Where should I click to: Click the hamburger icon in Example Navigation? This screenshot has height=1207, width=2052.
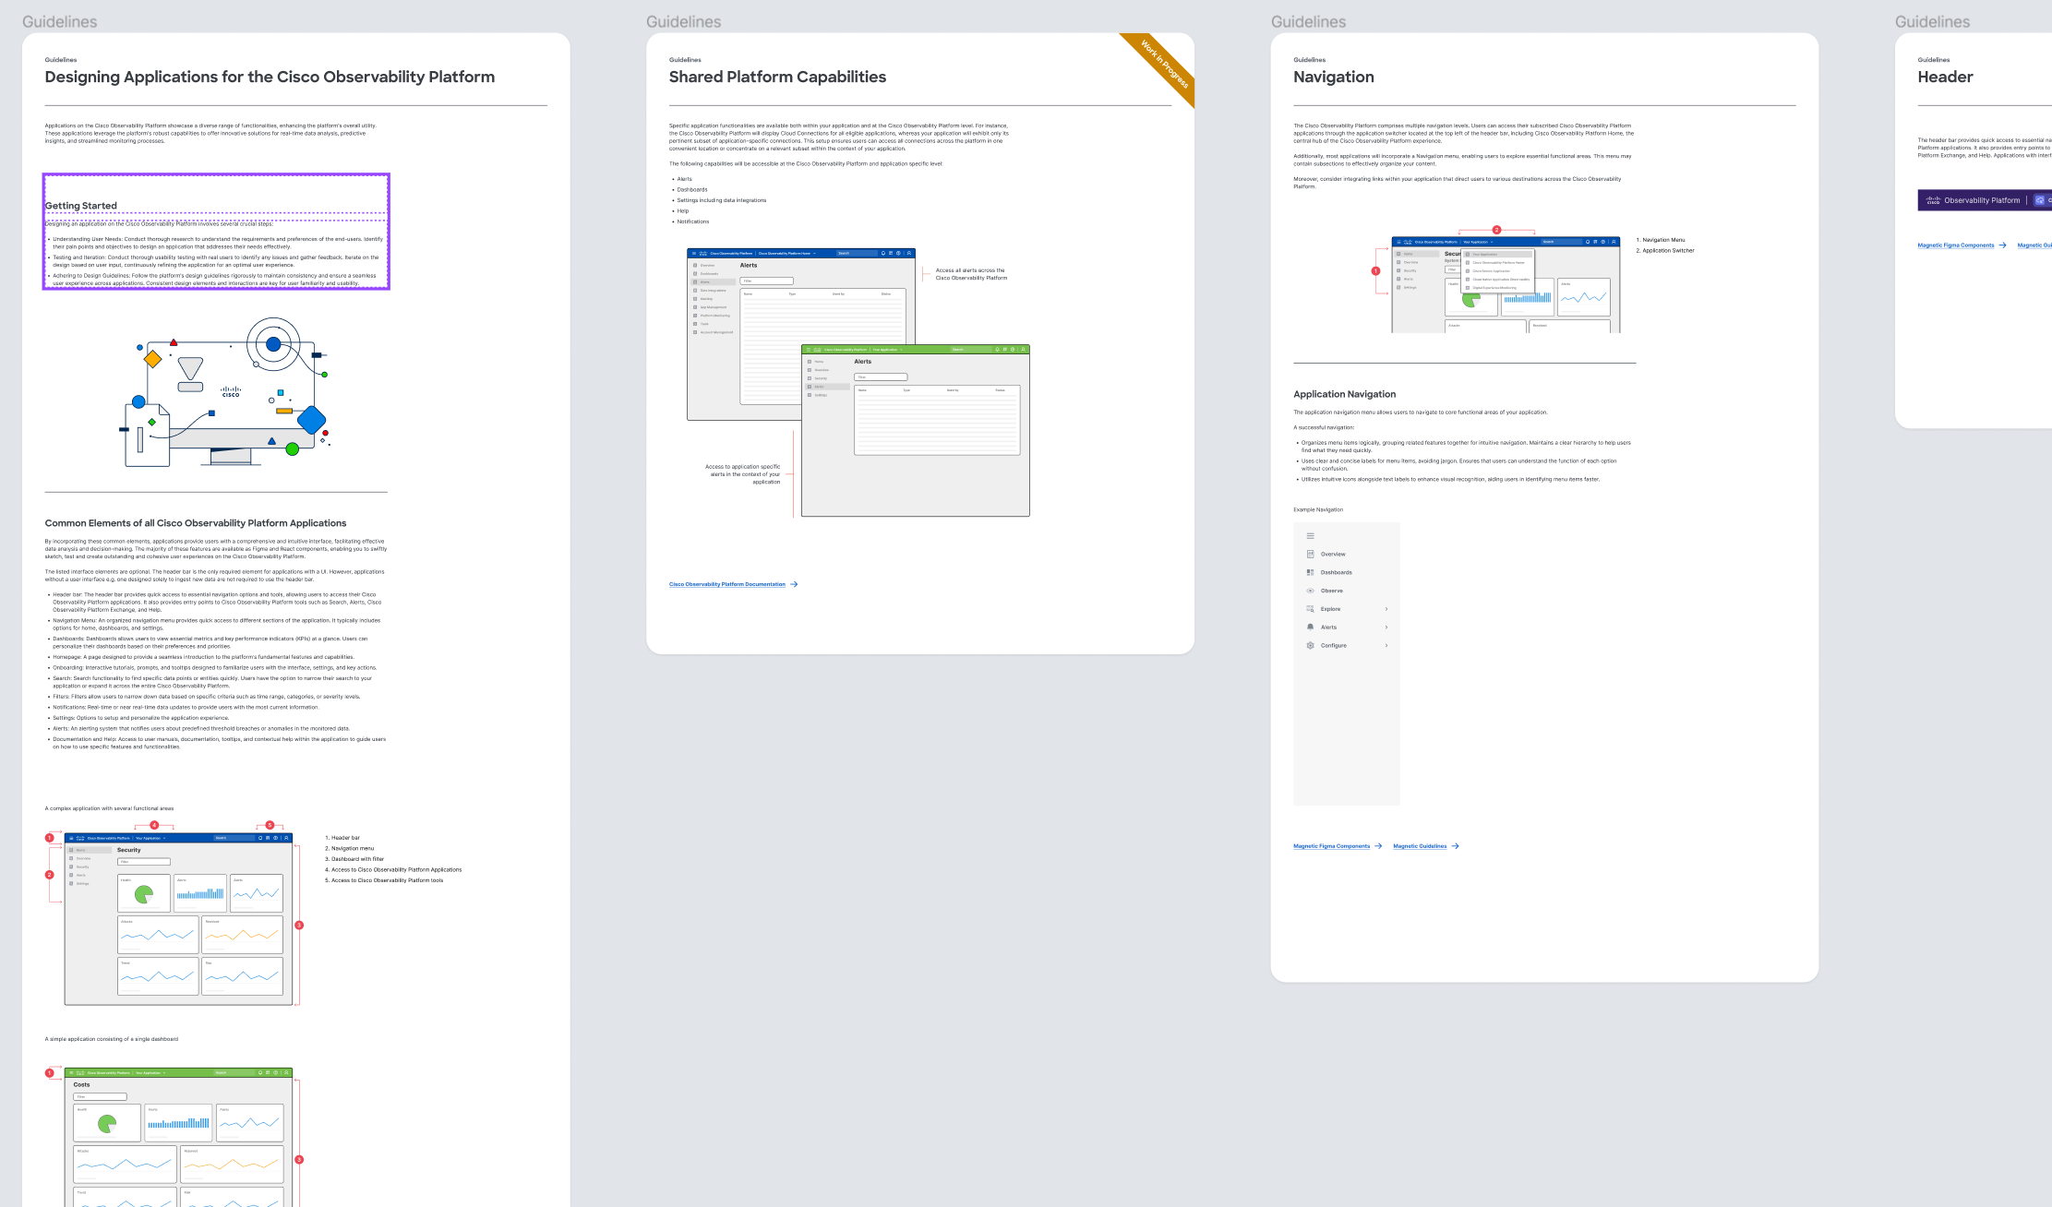[1310, 536]
